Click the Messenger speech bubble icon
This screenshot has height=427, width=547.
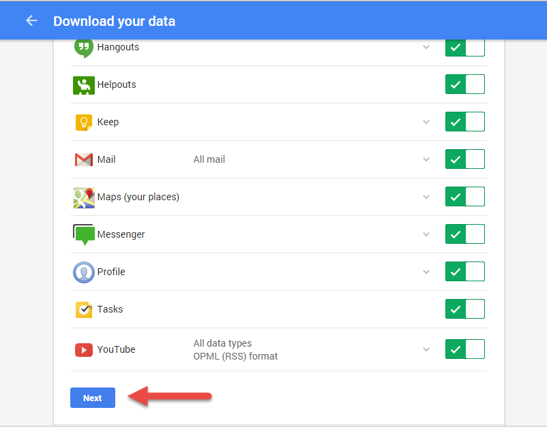[84, 234]
